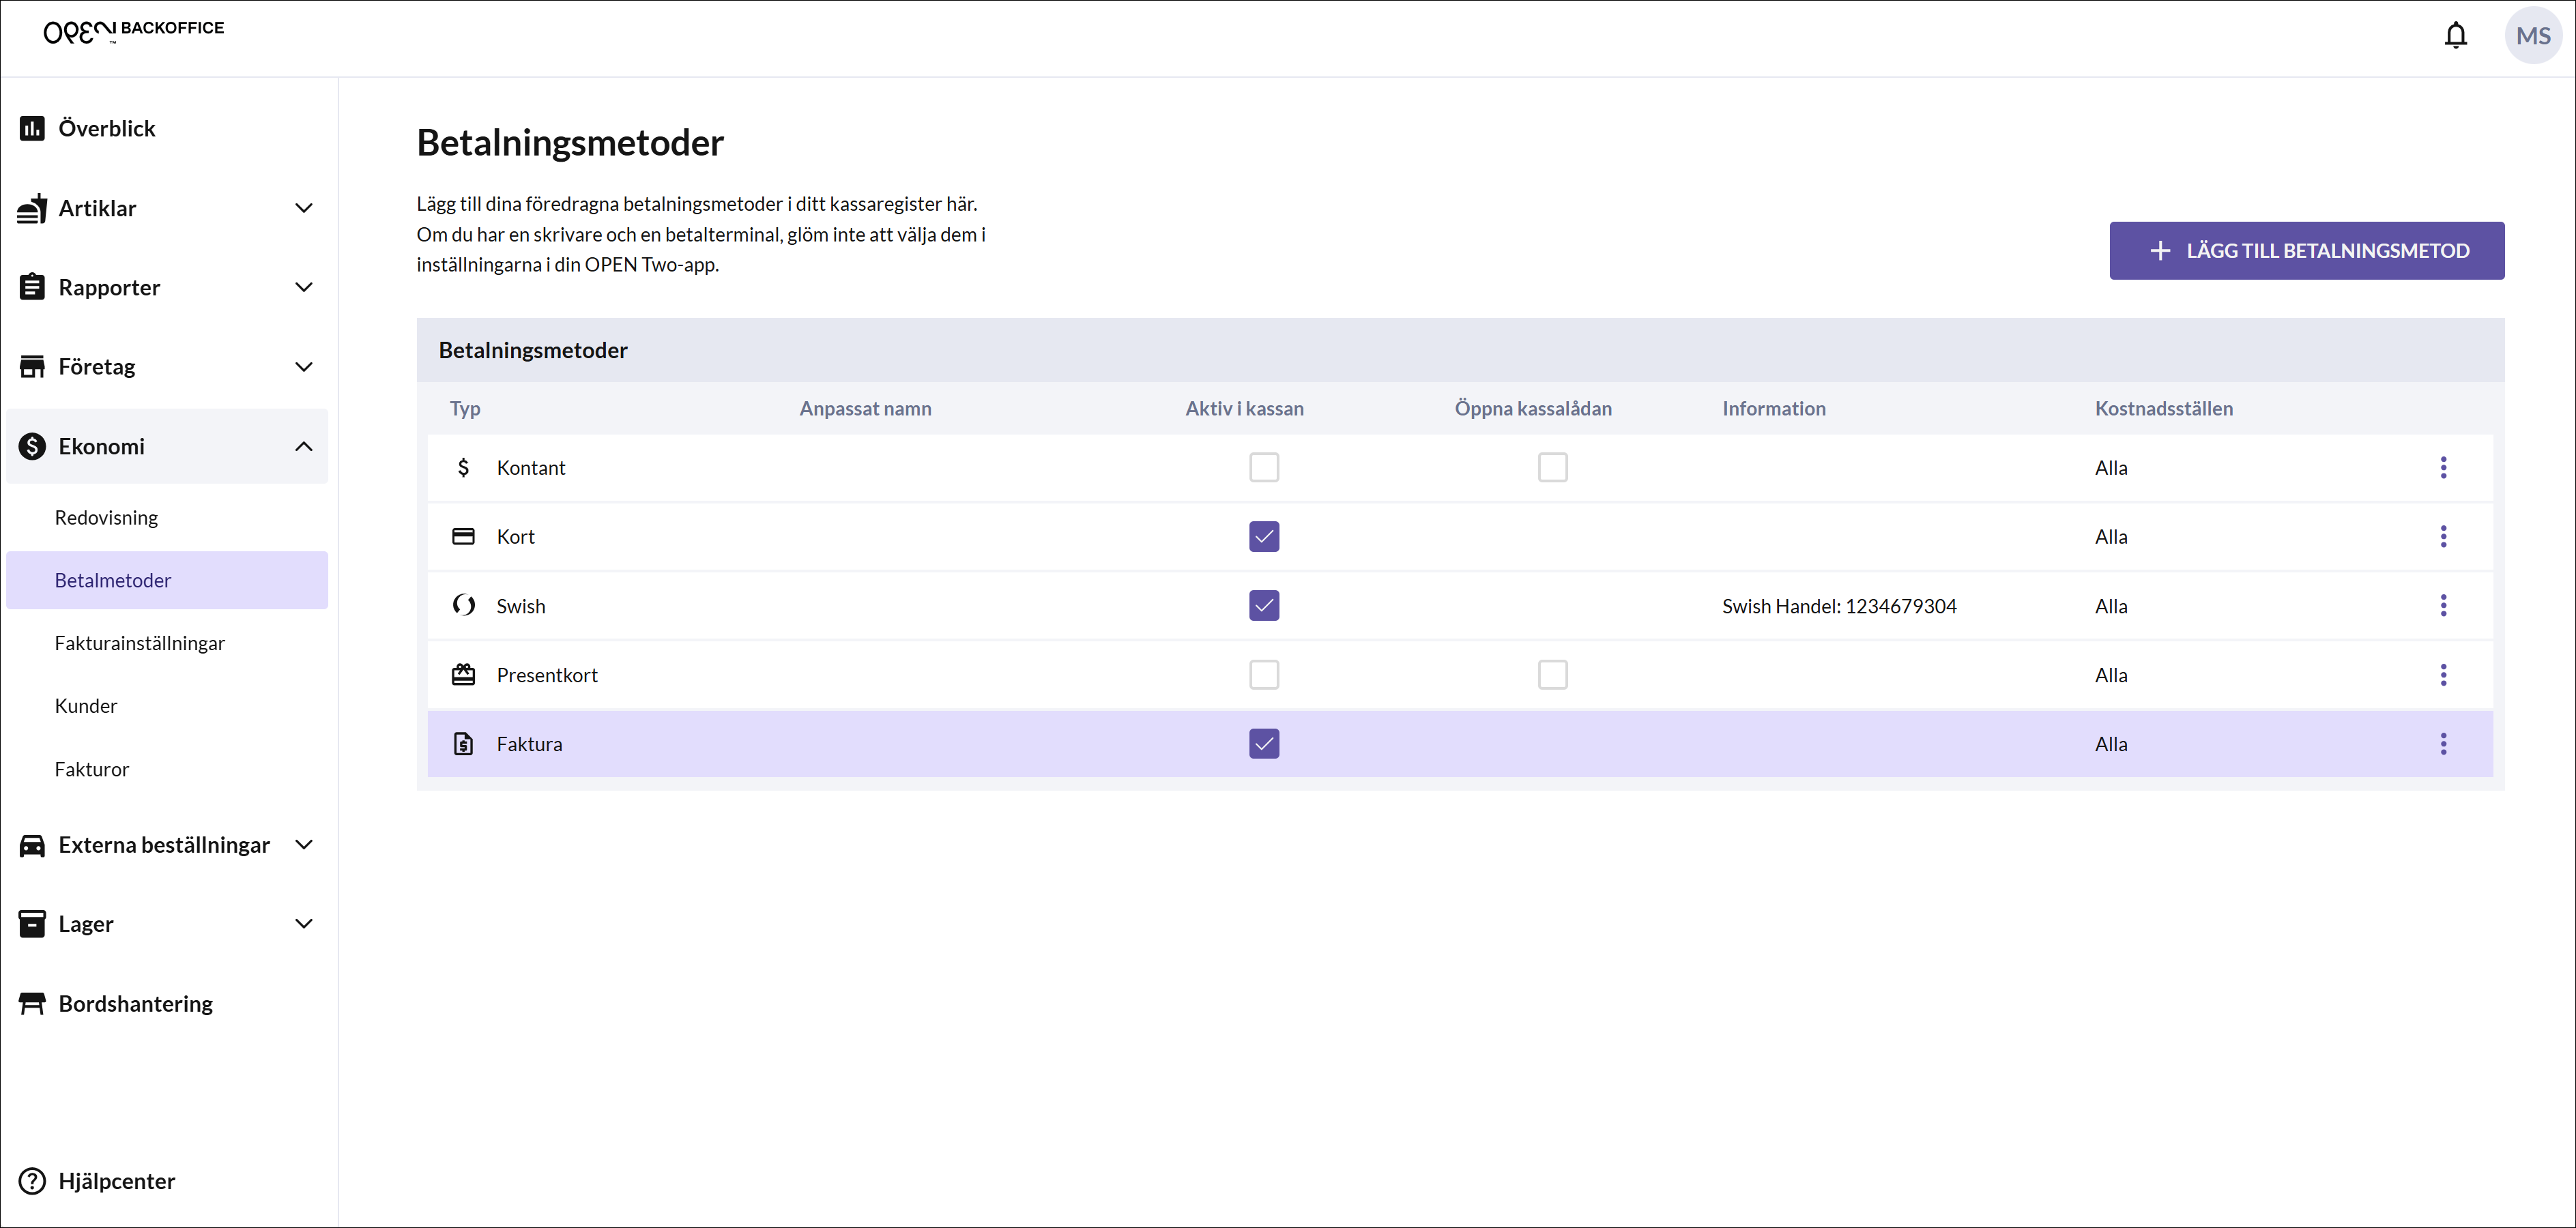Click the Anpassat namn column header
This screenshot has height=1228, width=2576.
tap(865, 408)
